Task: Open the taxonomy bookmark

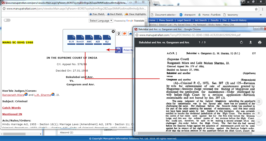Action: 231,15
